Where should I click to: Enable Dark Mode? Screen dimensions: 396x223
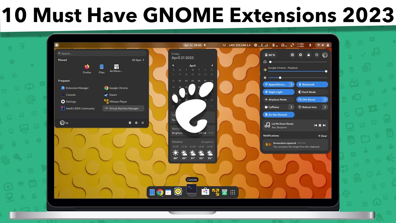[312, 92]
